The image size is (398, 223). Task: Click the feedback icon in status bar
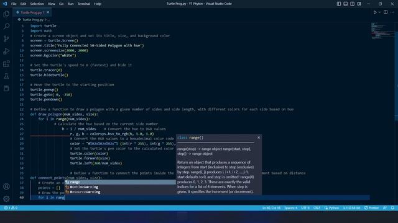385,208
